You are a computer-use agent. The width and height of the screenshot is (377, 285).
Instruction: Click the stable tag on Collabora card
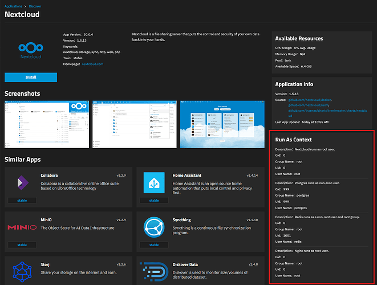22,201
